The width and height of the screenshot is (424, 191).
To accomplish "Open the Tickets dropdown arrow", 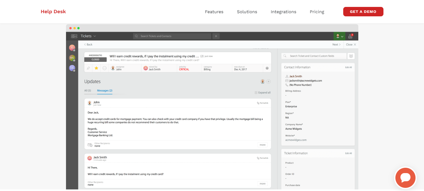I will pyautogui.click(x=95, y=36).
